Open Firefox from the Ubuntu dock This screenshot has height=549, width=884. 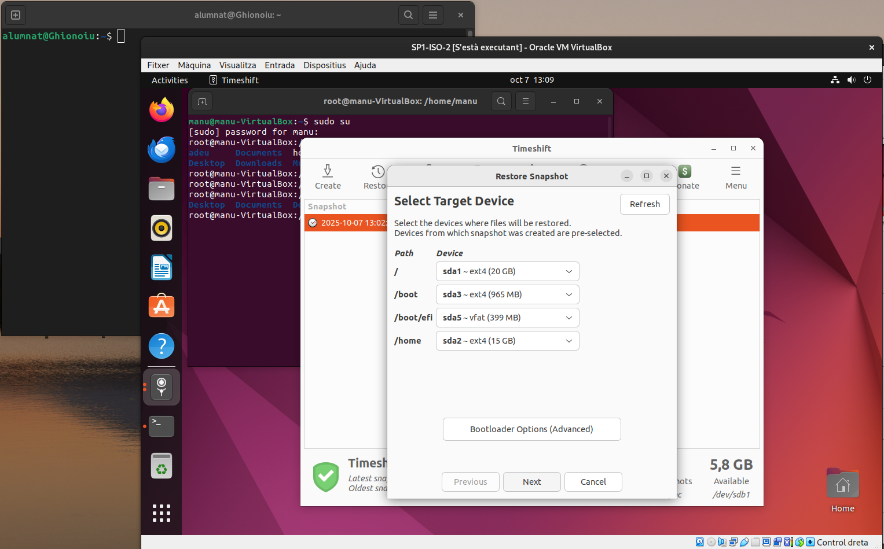(x=162, y=110)
